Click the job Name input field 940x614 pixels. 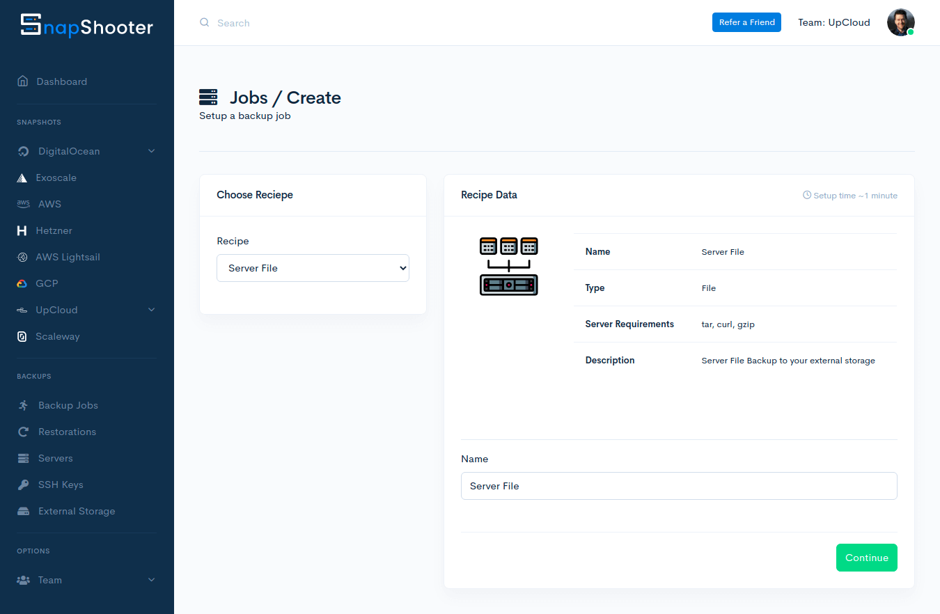678,486
